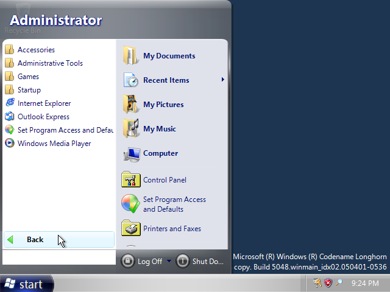Click Recent Items label text

coord(166,80)
